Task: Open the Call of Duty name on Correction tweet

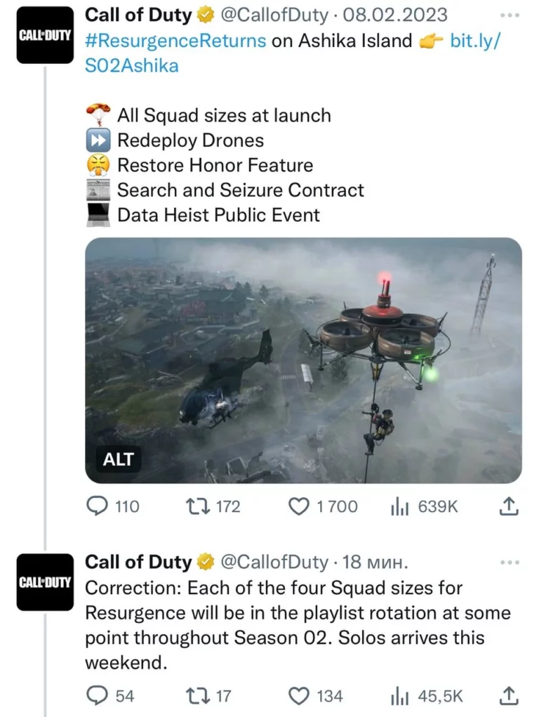Action: click(x=138, y=562)
